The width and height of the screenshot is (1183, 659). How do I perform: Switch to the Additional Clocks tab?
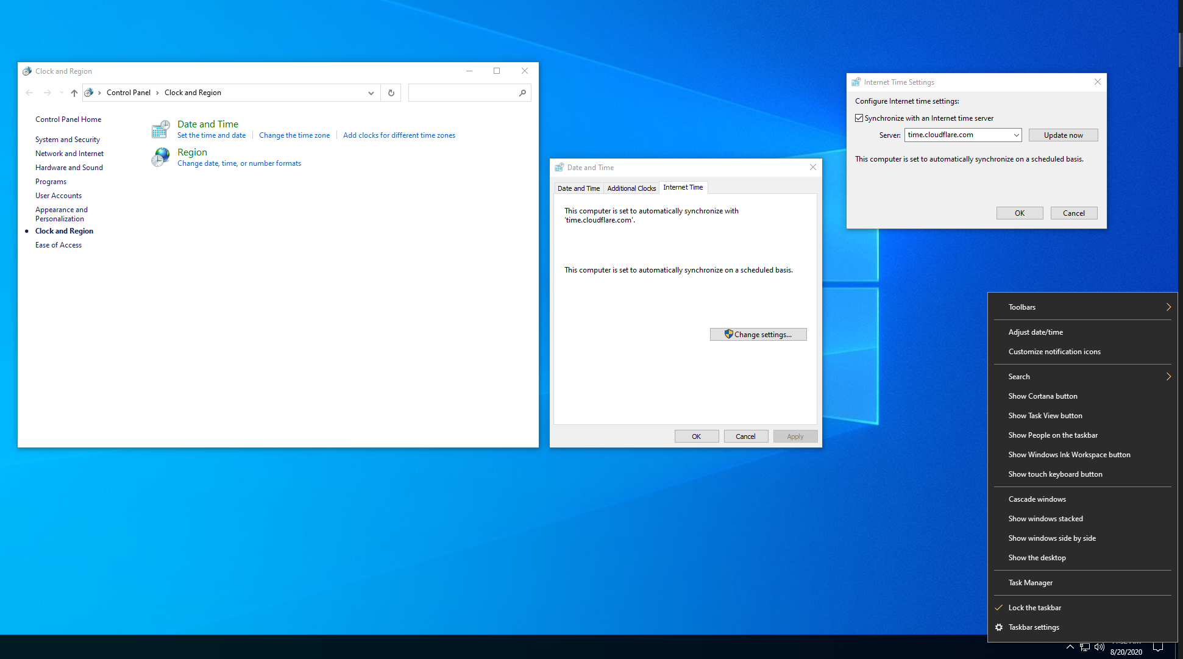(631, 188)
